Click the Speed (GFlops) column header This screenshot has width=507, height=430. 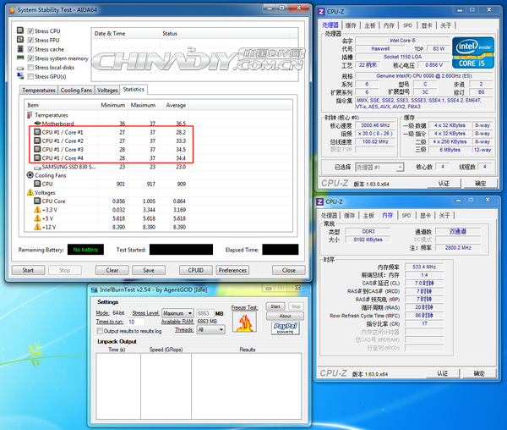click(166, 350)
